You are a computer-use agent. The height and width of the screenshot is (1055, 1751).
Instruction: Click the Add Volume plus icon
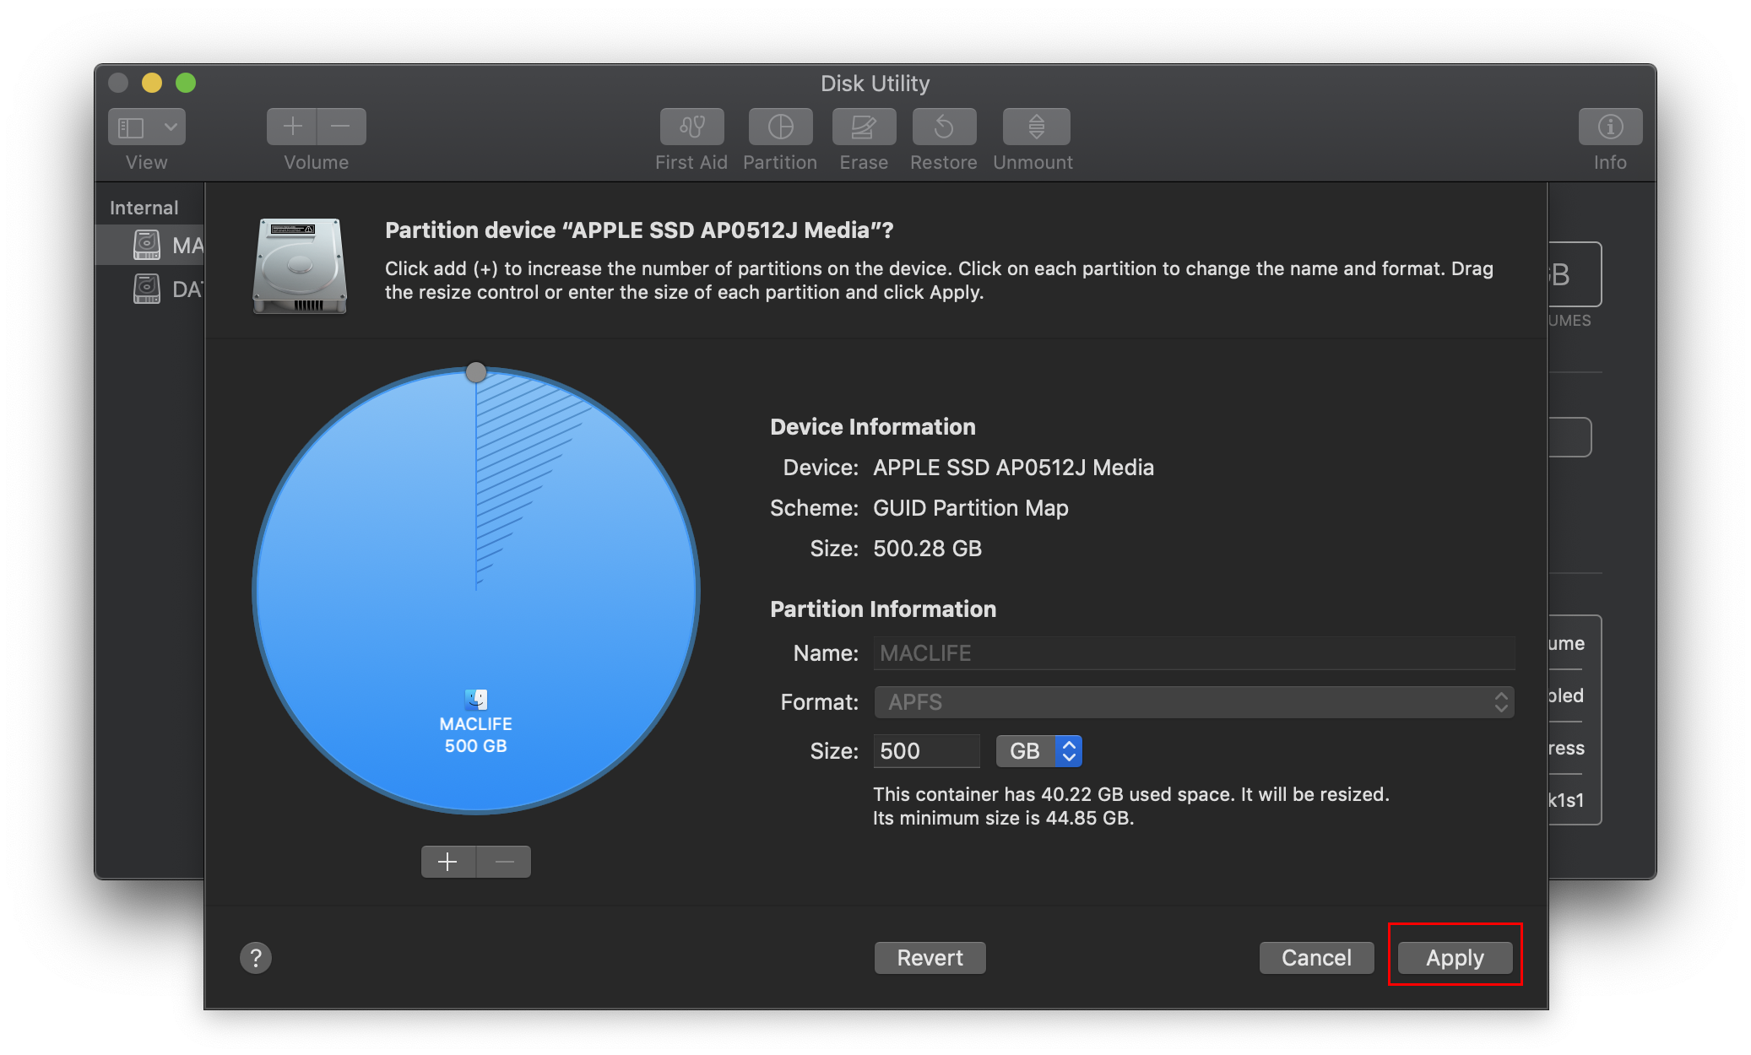pyautogui.click(x=292, y=127)
